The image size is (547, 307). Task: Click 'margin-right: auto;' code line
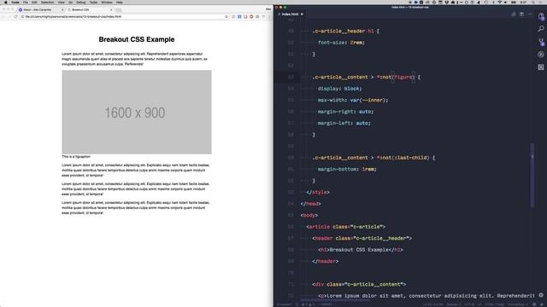tap(345, 112)
